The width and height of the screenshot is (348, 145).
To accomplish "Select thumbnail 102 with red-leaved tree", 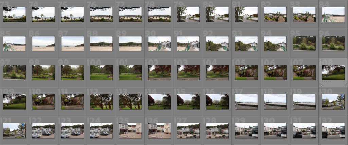I will pos(159,72).
